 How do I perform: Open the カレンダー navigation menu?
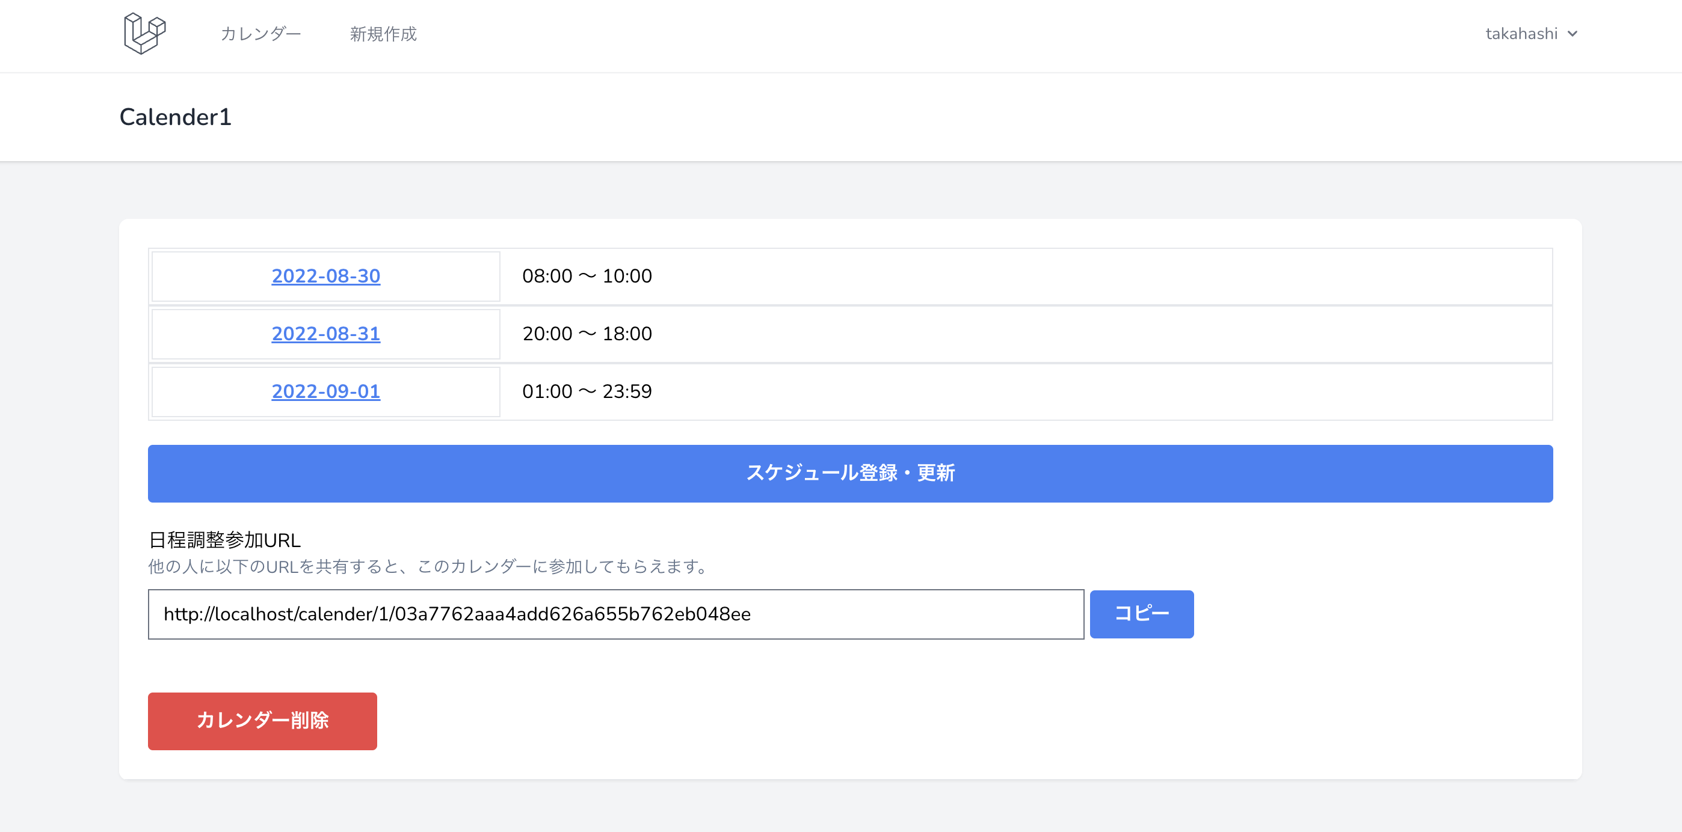point(261,34)
